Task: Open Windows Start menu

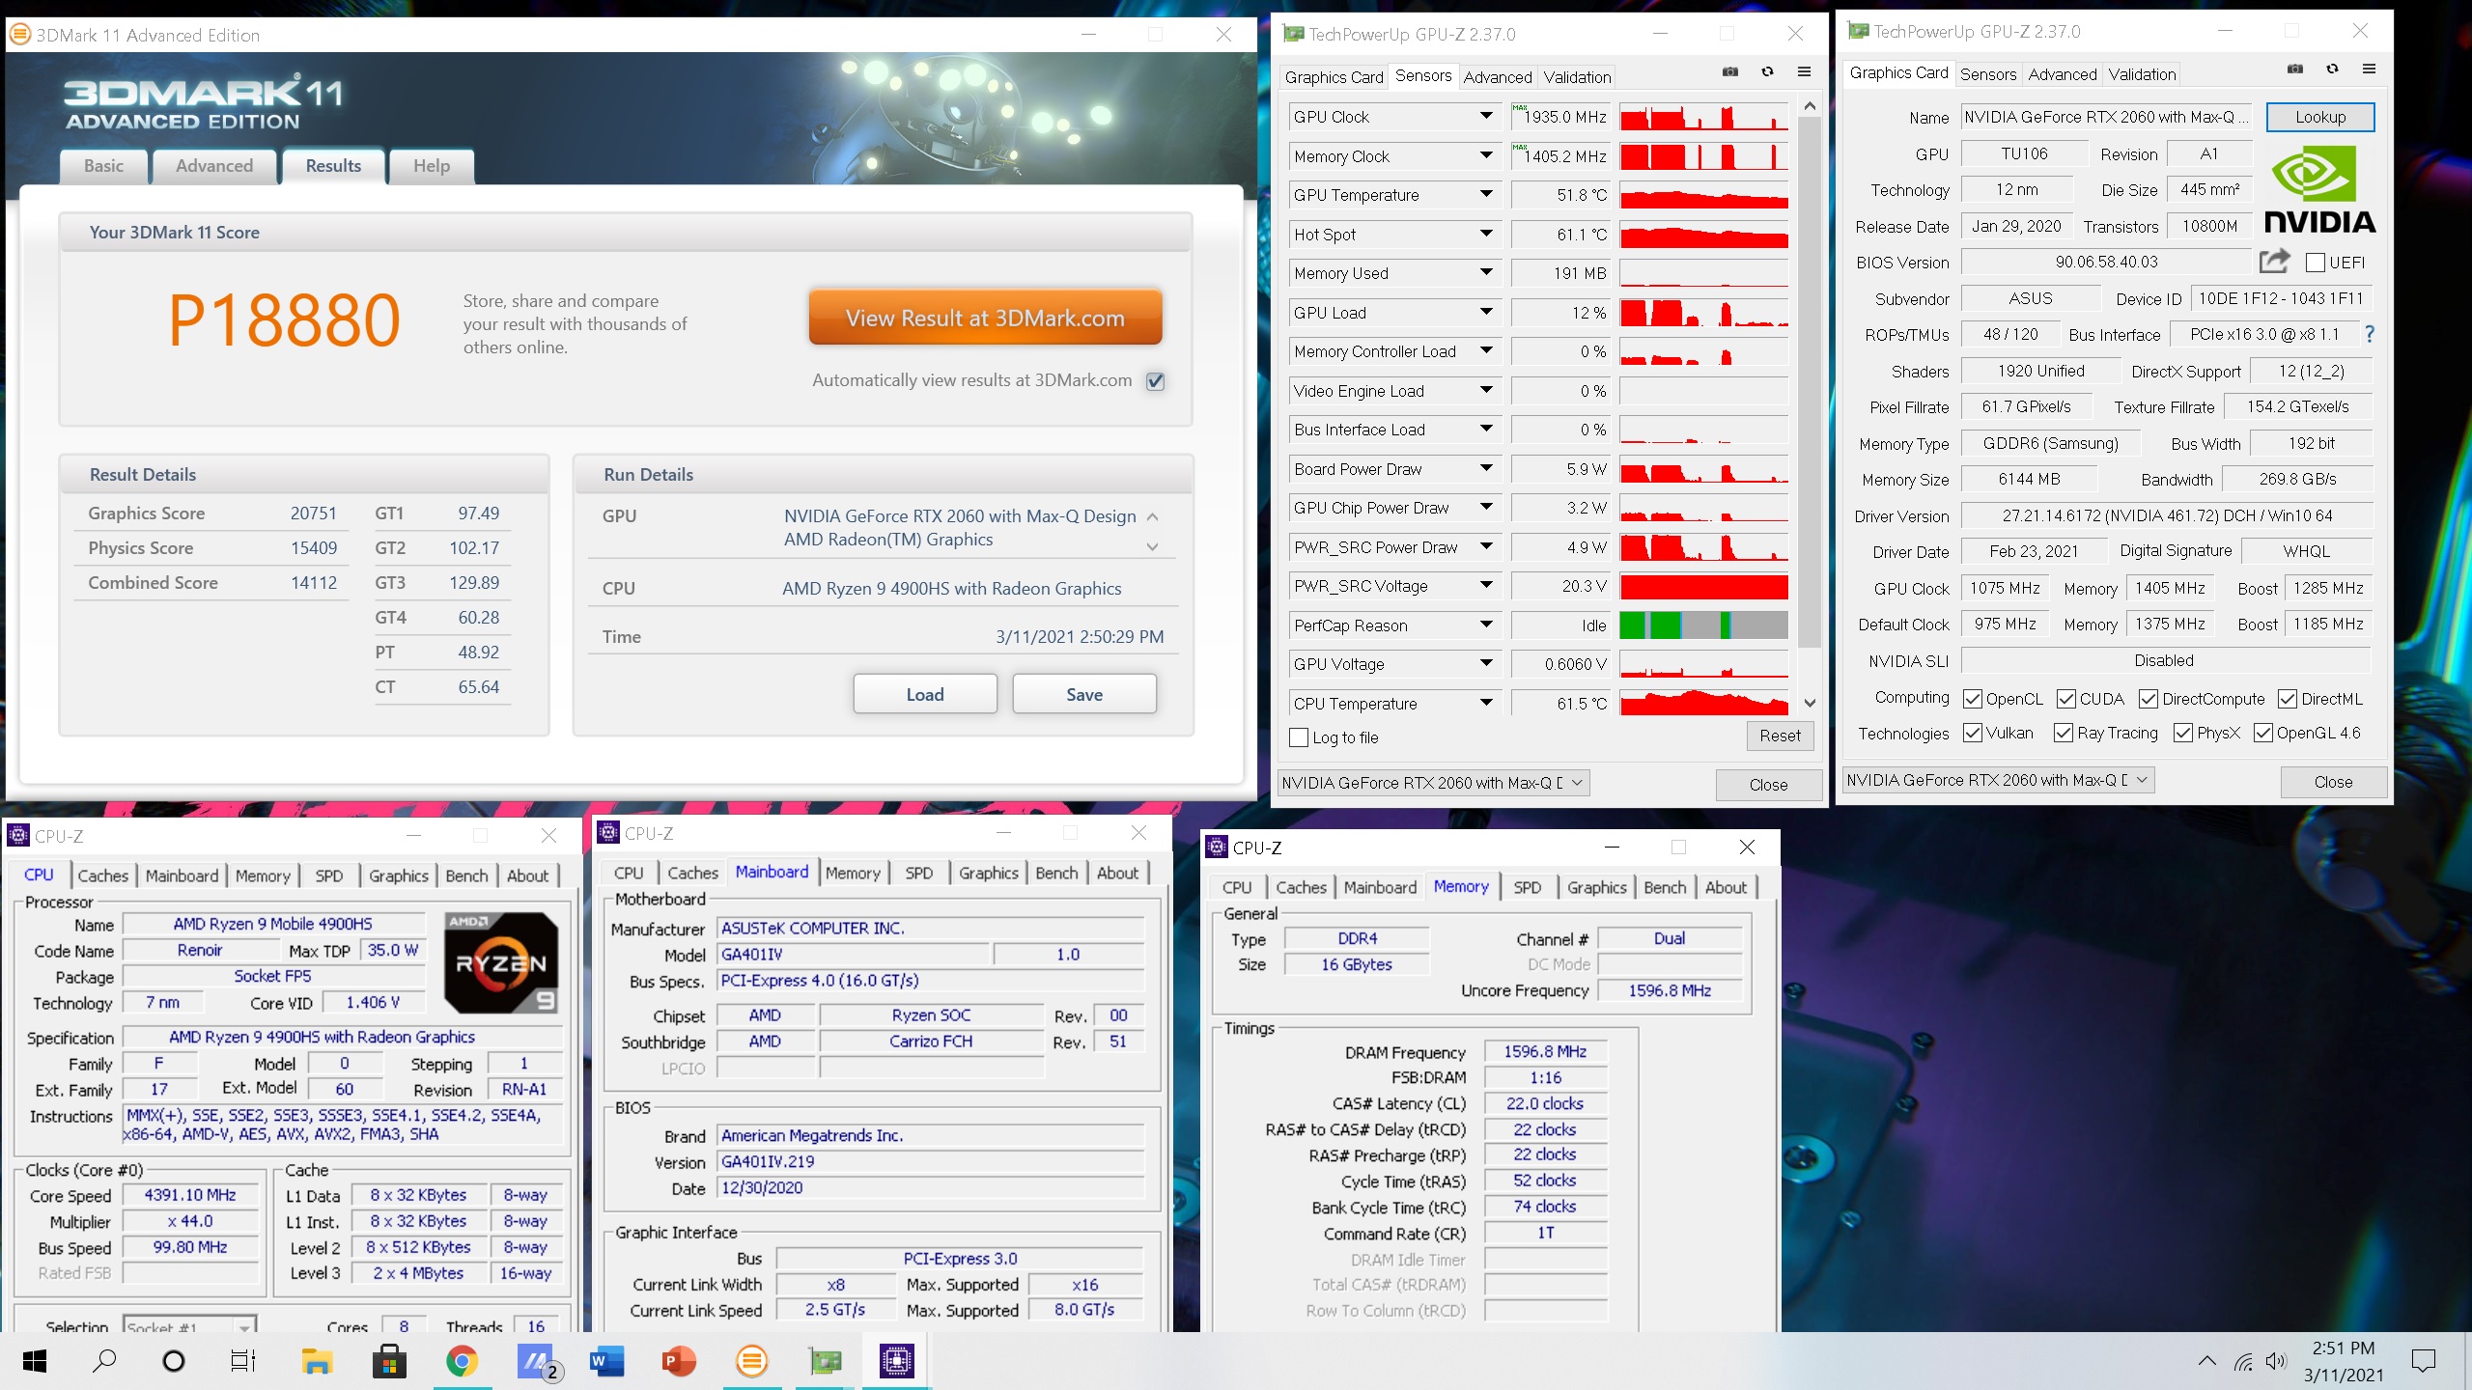Action: click(x=35, y=1361)
